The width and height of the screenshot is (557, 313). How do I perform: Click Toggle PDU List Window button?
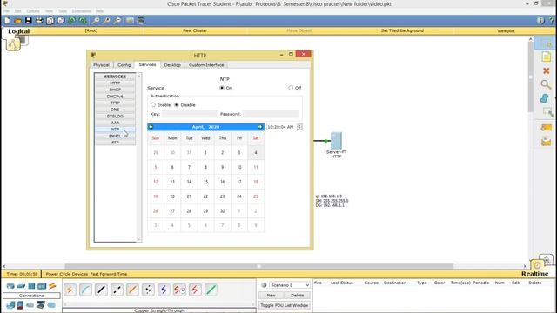point(285,305)
